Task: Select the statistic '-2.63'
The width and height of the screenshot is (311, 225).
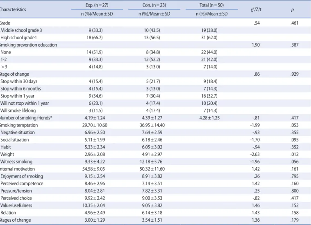Action: [255, 154]
